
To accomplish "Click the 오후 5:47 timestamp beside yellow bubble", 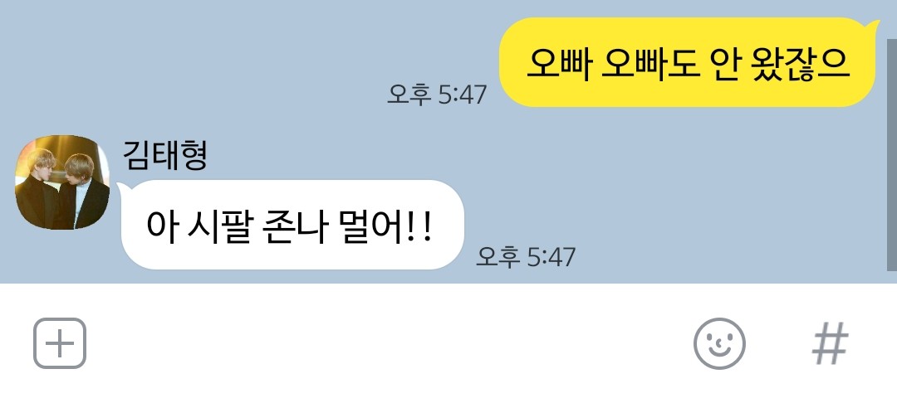I will tap(437, 95).
